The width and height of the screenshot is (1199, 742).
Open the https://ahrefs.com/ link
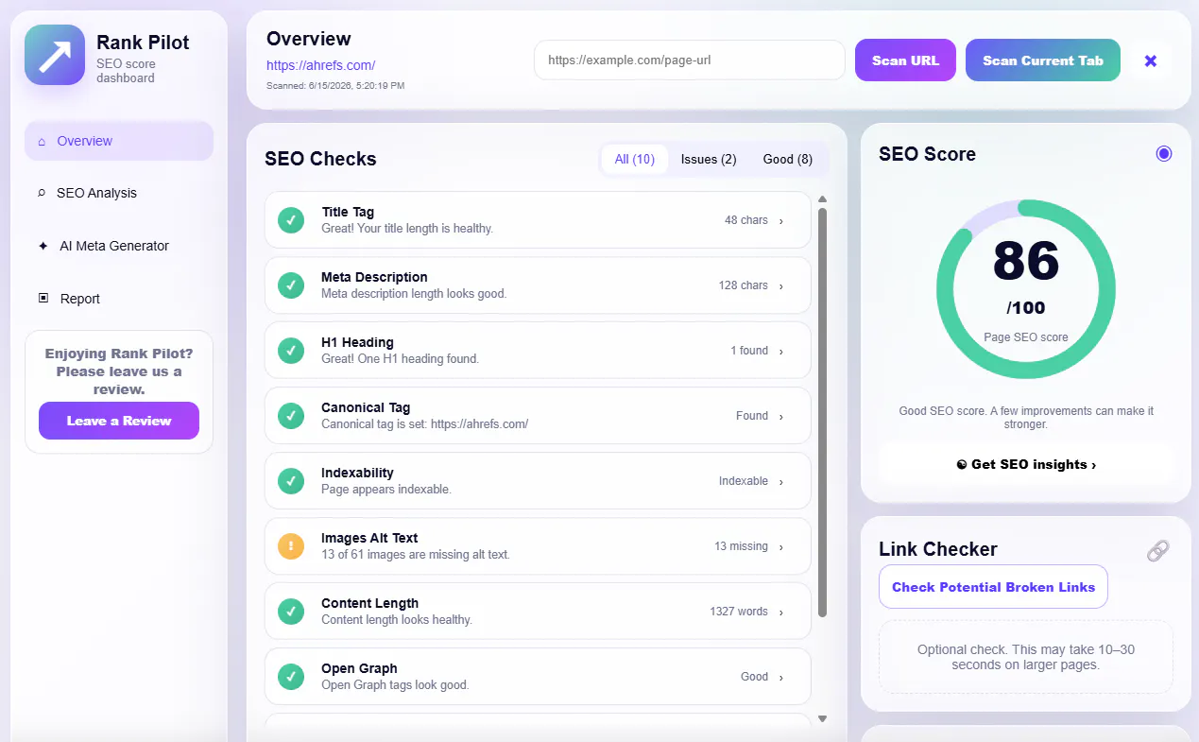321,65
